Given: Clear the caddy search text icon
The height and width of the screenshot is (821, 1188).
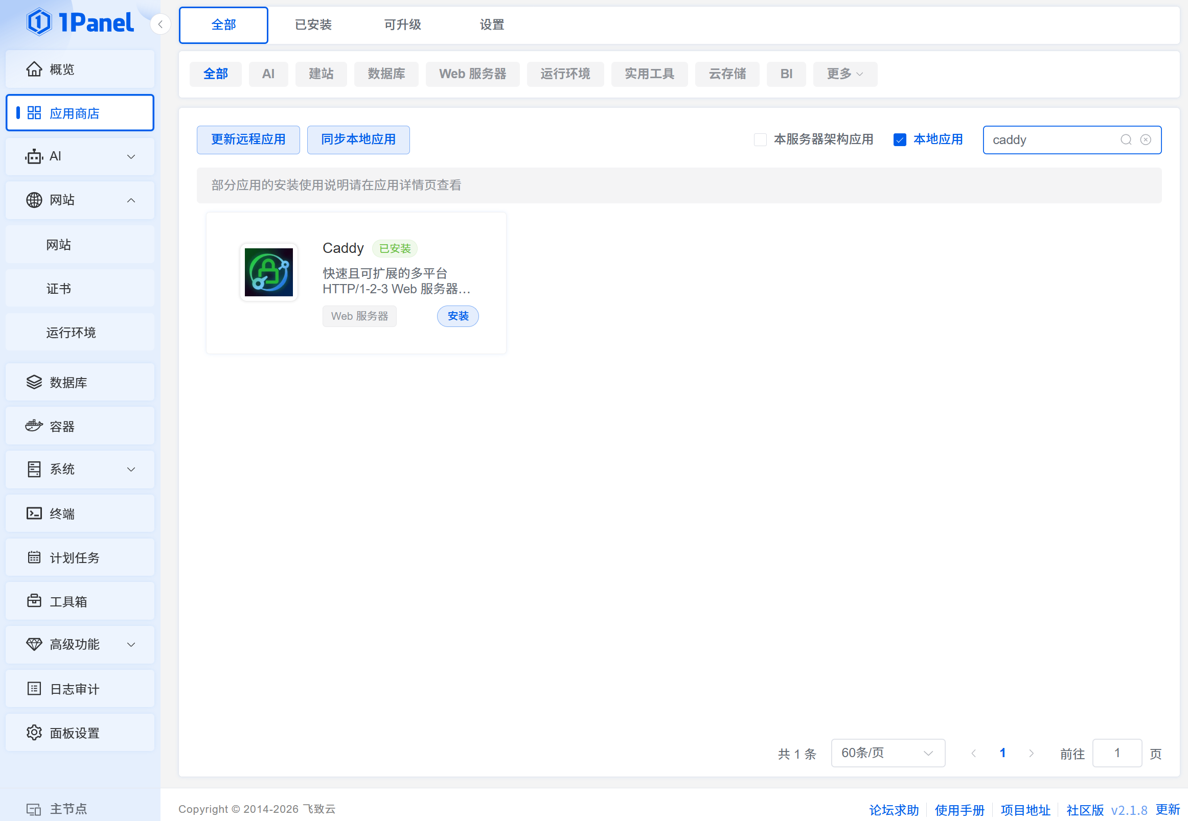Looking at the screenshot, I should coord(1145,139).
